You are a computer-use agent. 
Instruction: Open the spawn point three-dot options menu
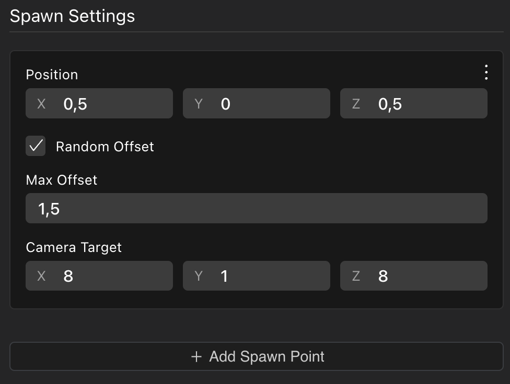(486, 73)
